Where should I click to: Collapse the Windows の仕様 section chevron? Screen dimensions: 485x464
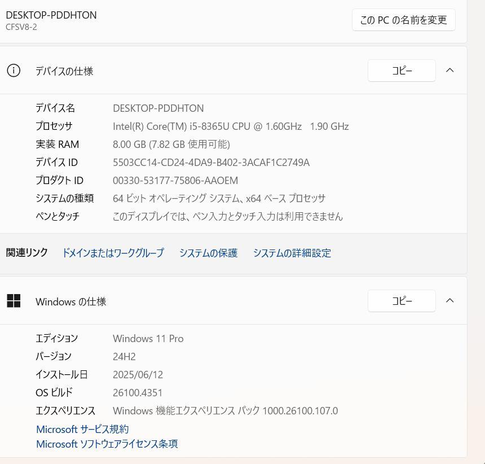coord(449,300)
